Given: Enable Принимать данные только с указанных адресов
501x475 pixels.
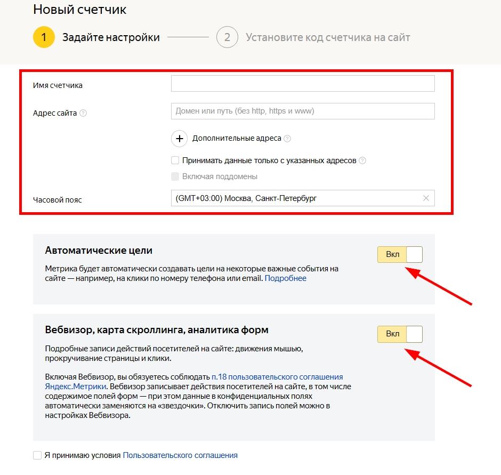Looking at the screenshot, I should click(x=175, y=160).
